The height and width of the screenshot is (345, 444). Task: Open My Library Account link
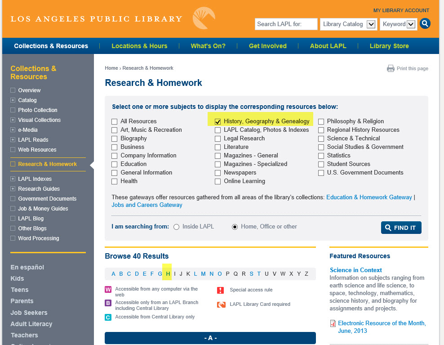coord(401,10)
